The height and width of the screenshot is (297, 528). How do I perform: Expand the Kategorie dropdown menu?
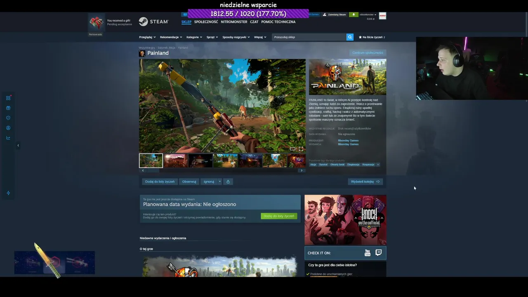point(194,37)
